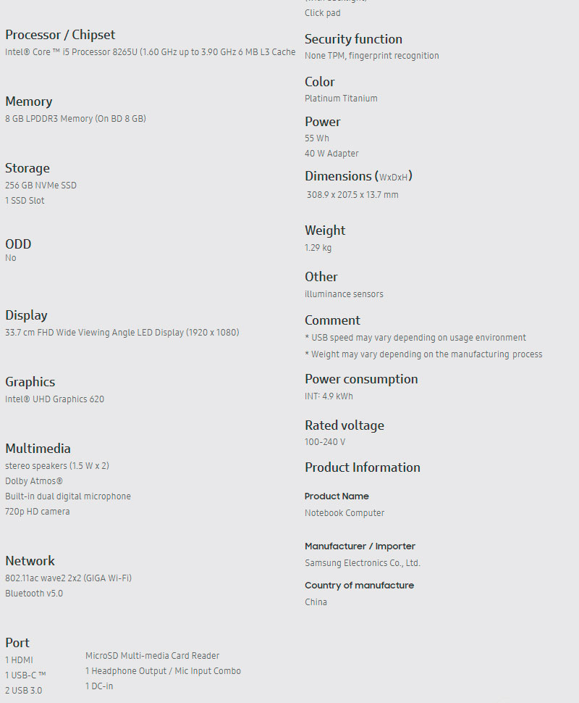Viewport: 579px width, 703px height.
Task: Click the Processor / Chipset heading
Action: (x=60, y=35)
